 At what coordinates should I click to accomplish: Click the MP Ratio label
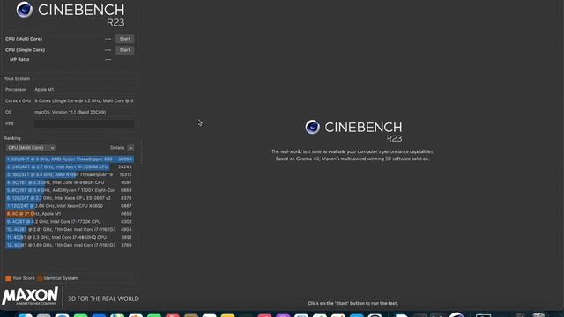(19, 60)
